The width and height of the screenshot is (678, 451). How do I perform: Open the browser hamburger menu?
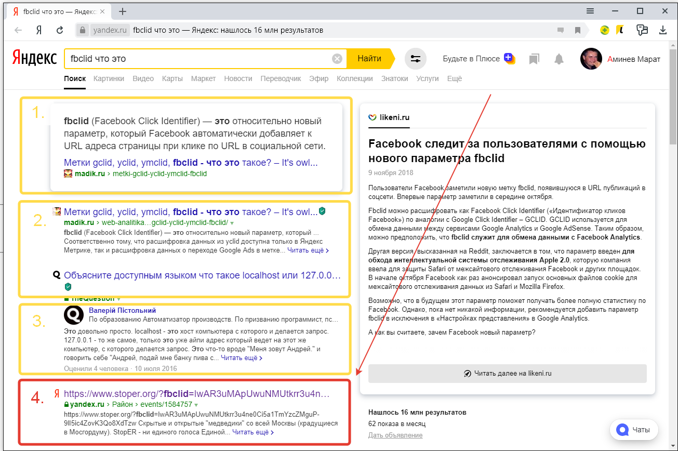(x=590, y=11)
